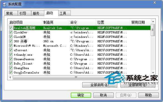The height and width of the screenshot is (102, 163).
Task: Select the uTorrent entry
Action: [x=20, y=50]
